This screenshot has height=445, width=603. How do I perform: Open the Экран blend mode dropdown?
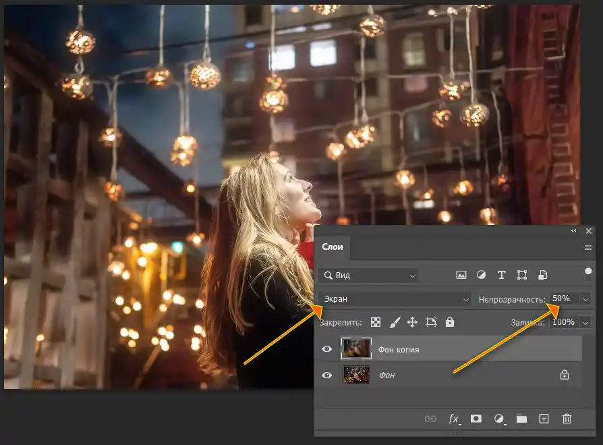(x=395, y=299)
